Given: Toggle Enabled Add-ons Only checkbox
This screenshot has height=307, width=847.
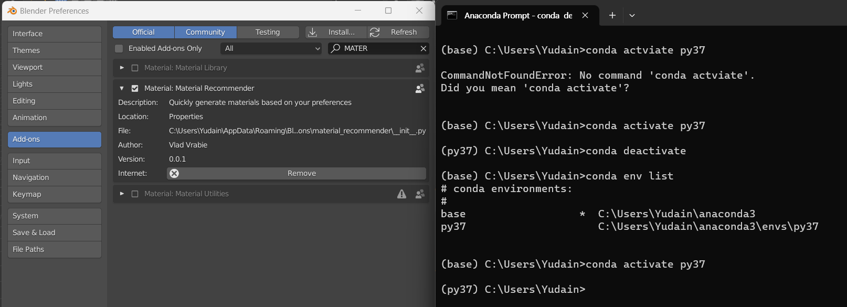Looking at the screenshot, I should tap(119, 48).
